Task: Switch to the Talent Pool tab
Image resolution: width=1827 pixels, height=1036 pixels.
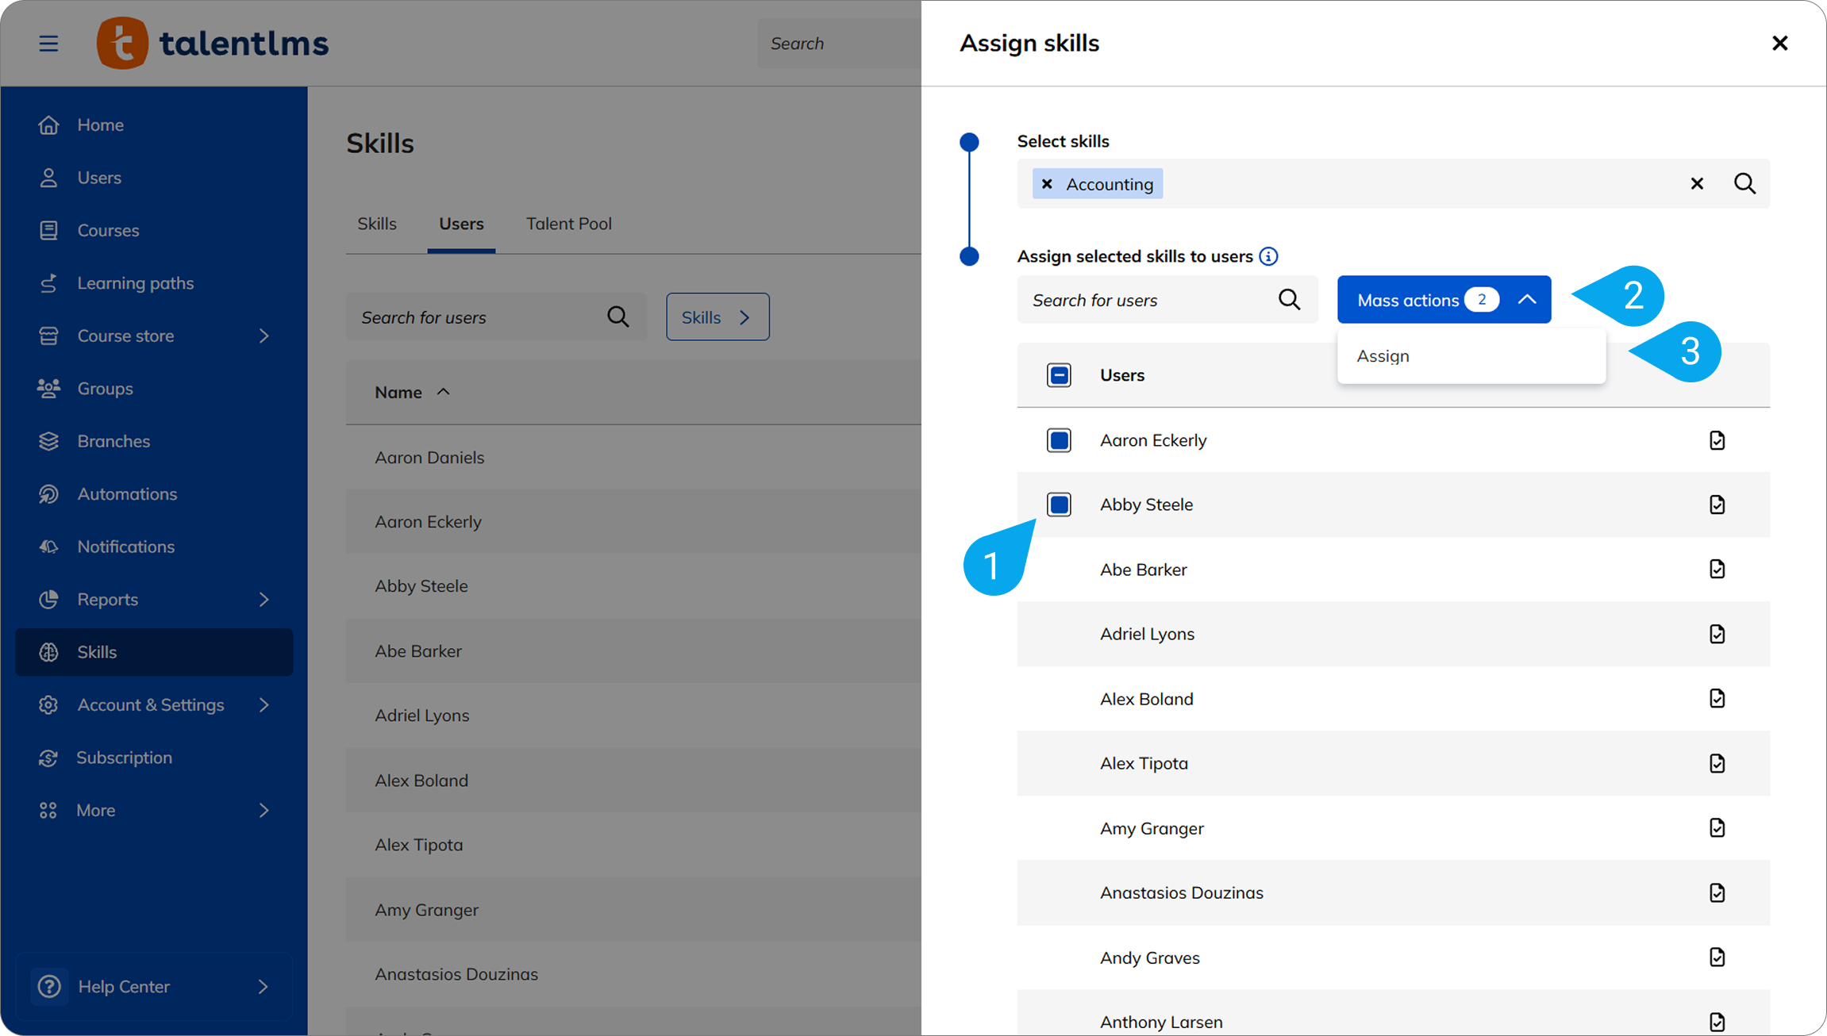Action: [x=568, y=224]
